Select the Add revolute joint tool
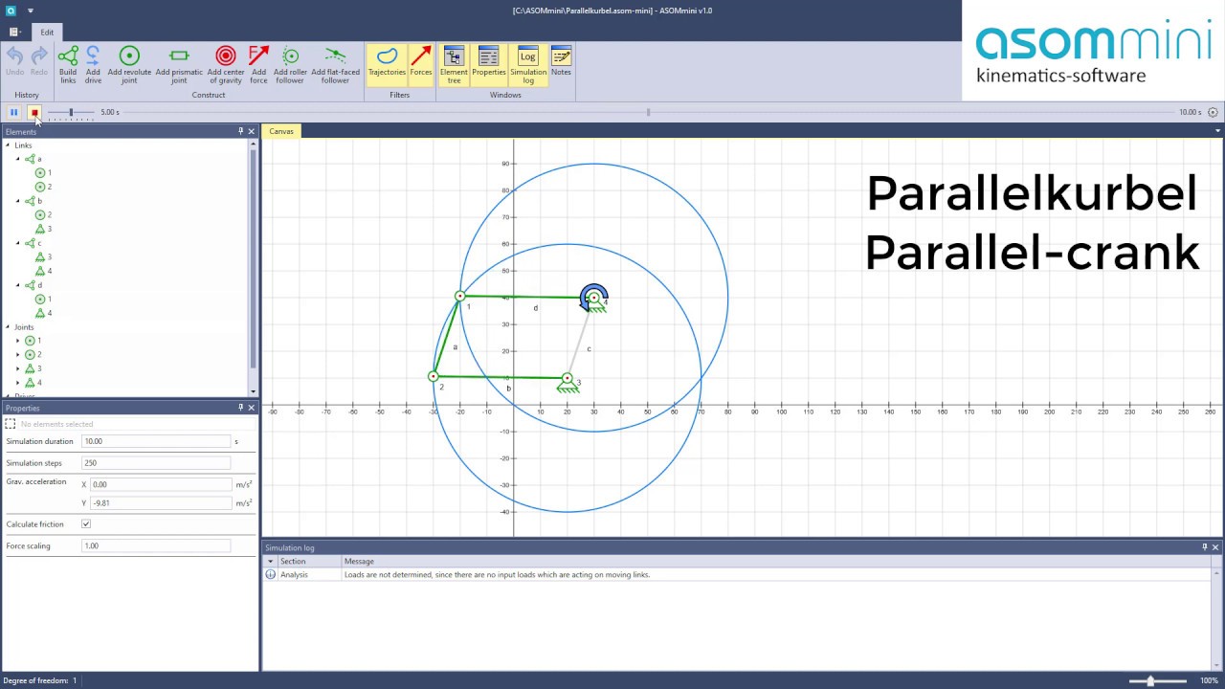1225x689 pixels. pyautogui.click(x=129, y=64)
